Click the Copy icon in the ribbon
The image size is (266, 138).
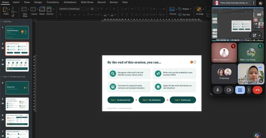[x=13, y=12]
